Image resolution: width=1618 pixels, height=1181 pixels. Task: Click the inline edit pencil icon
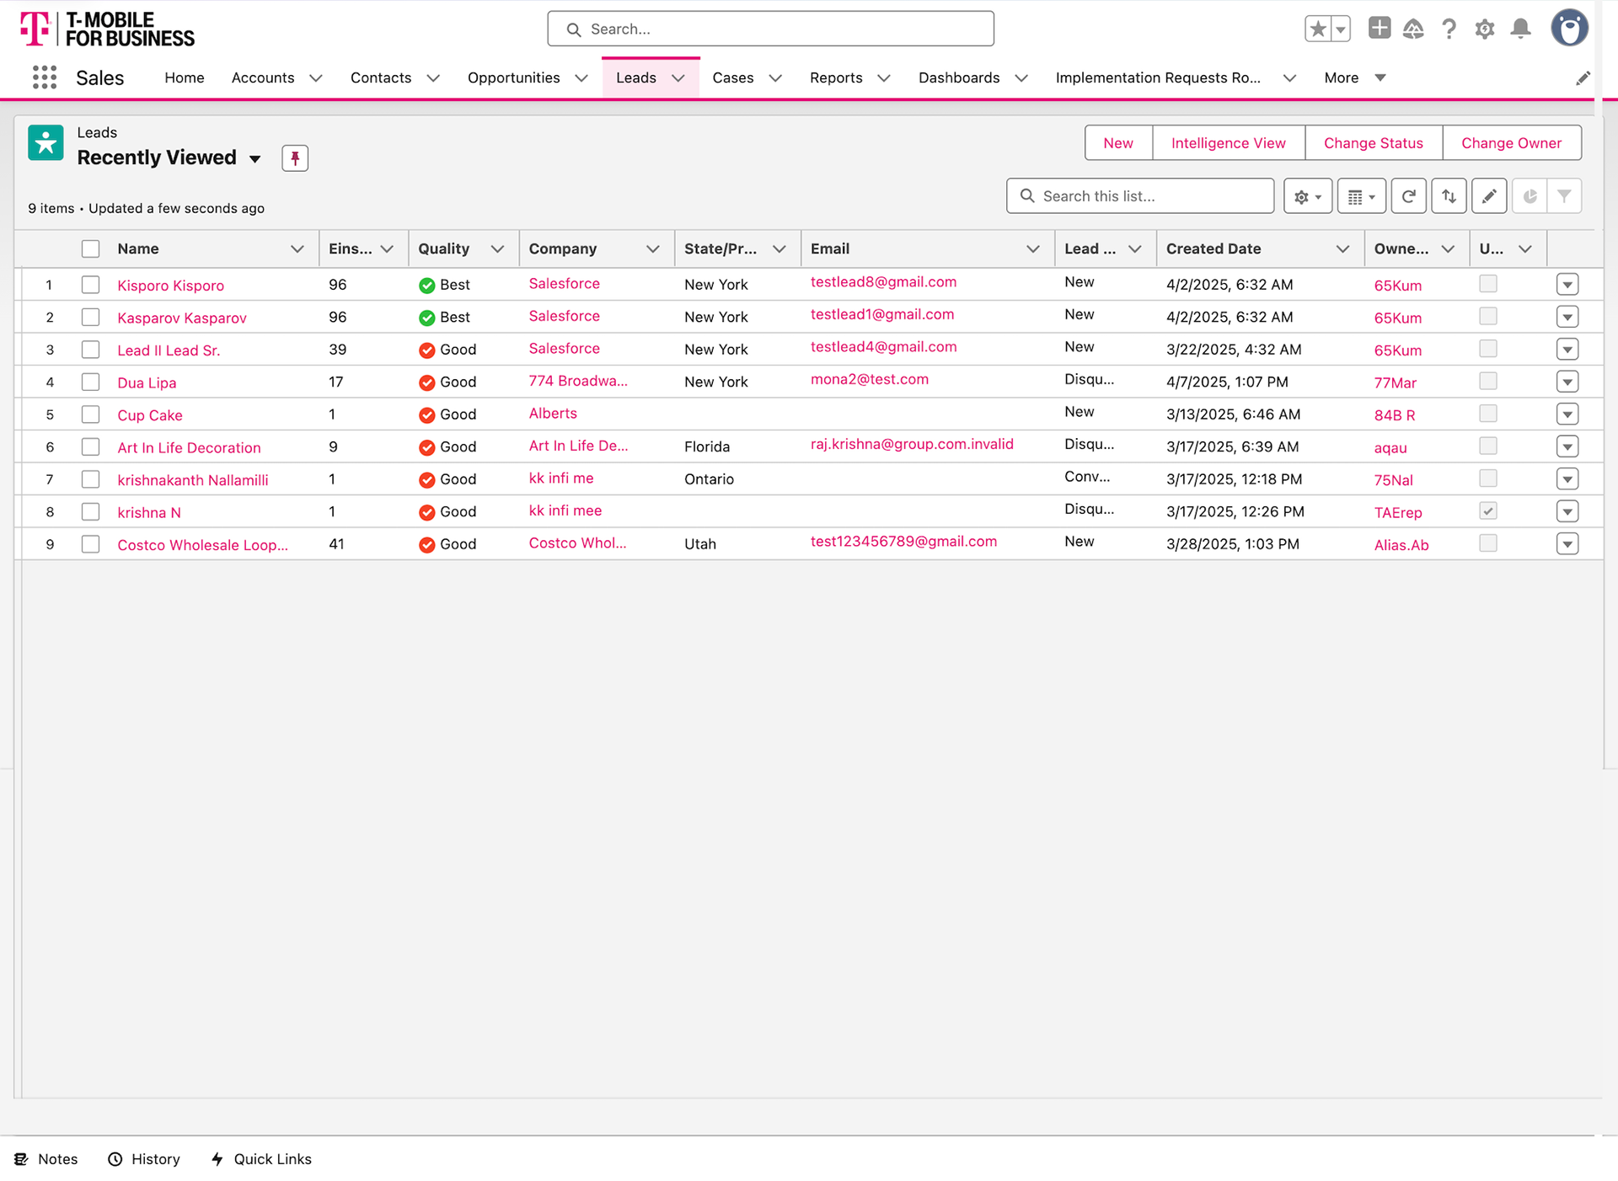pos(1489,196)
